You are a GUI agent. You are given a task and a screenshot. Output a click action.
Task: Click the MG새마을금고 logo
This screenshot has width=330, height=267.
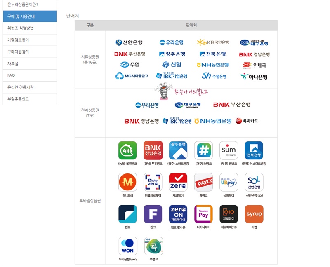pos(132,76)
